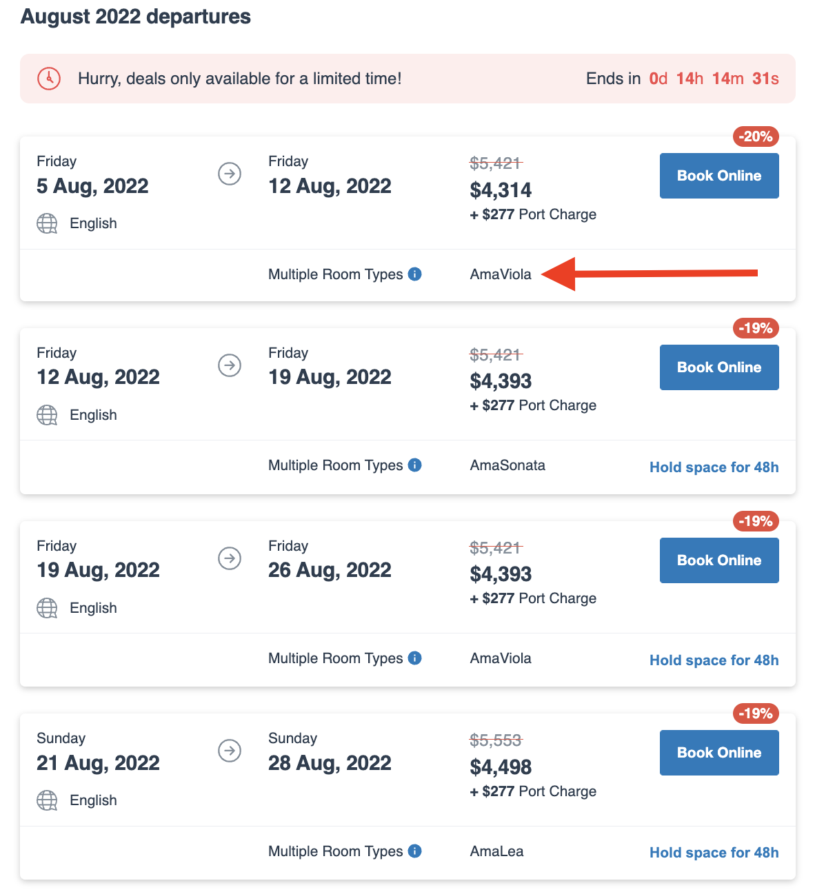The height and width of the screenshot is (892, 815).
Task: Click arrow icon for 19 Aug departure
Action: click(230, 558)
